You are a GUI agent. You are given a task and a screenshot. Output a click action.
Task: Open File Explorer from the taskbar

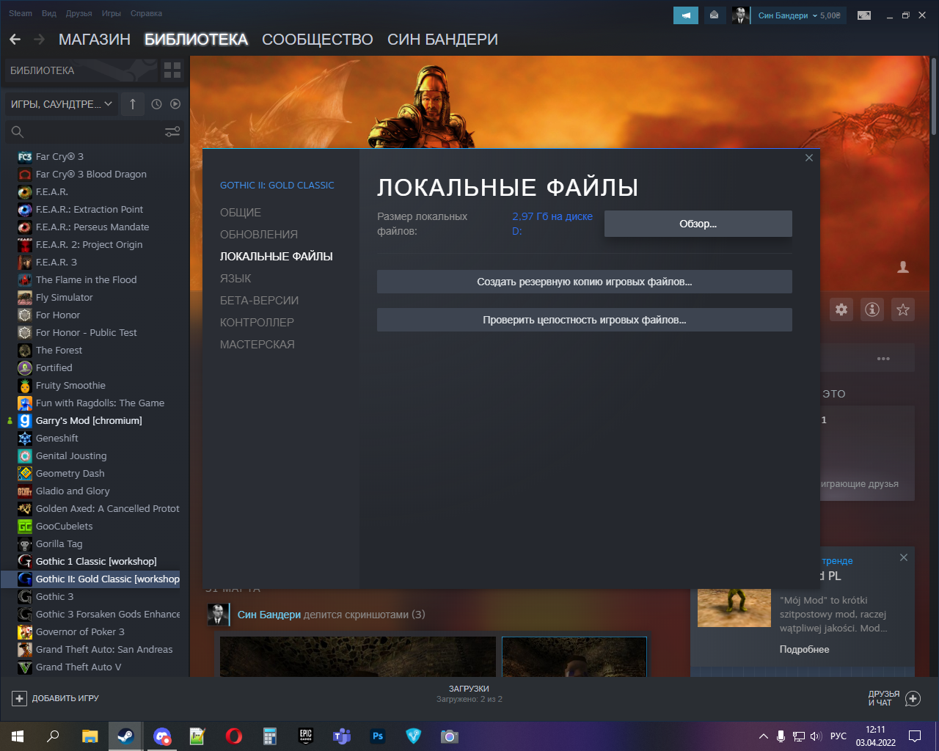click(89, 736)
